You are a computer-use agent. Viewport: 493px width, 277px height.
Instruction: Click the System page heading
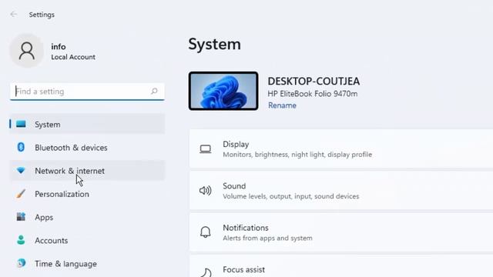click(x=214, y=45)
